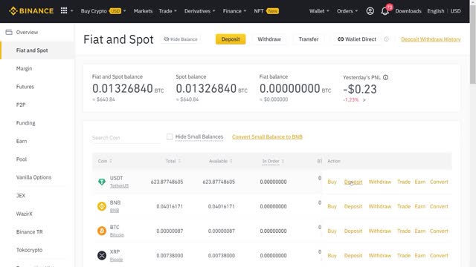
Task: Open the Markets menu item
Action: click(143, 11)
